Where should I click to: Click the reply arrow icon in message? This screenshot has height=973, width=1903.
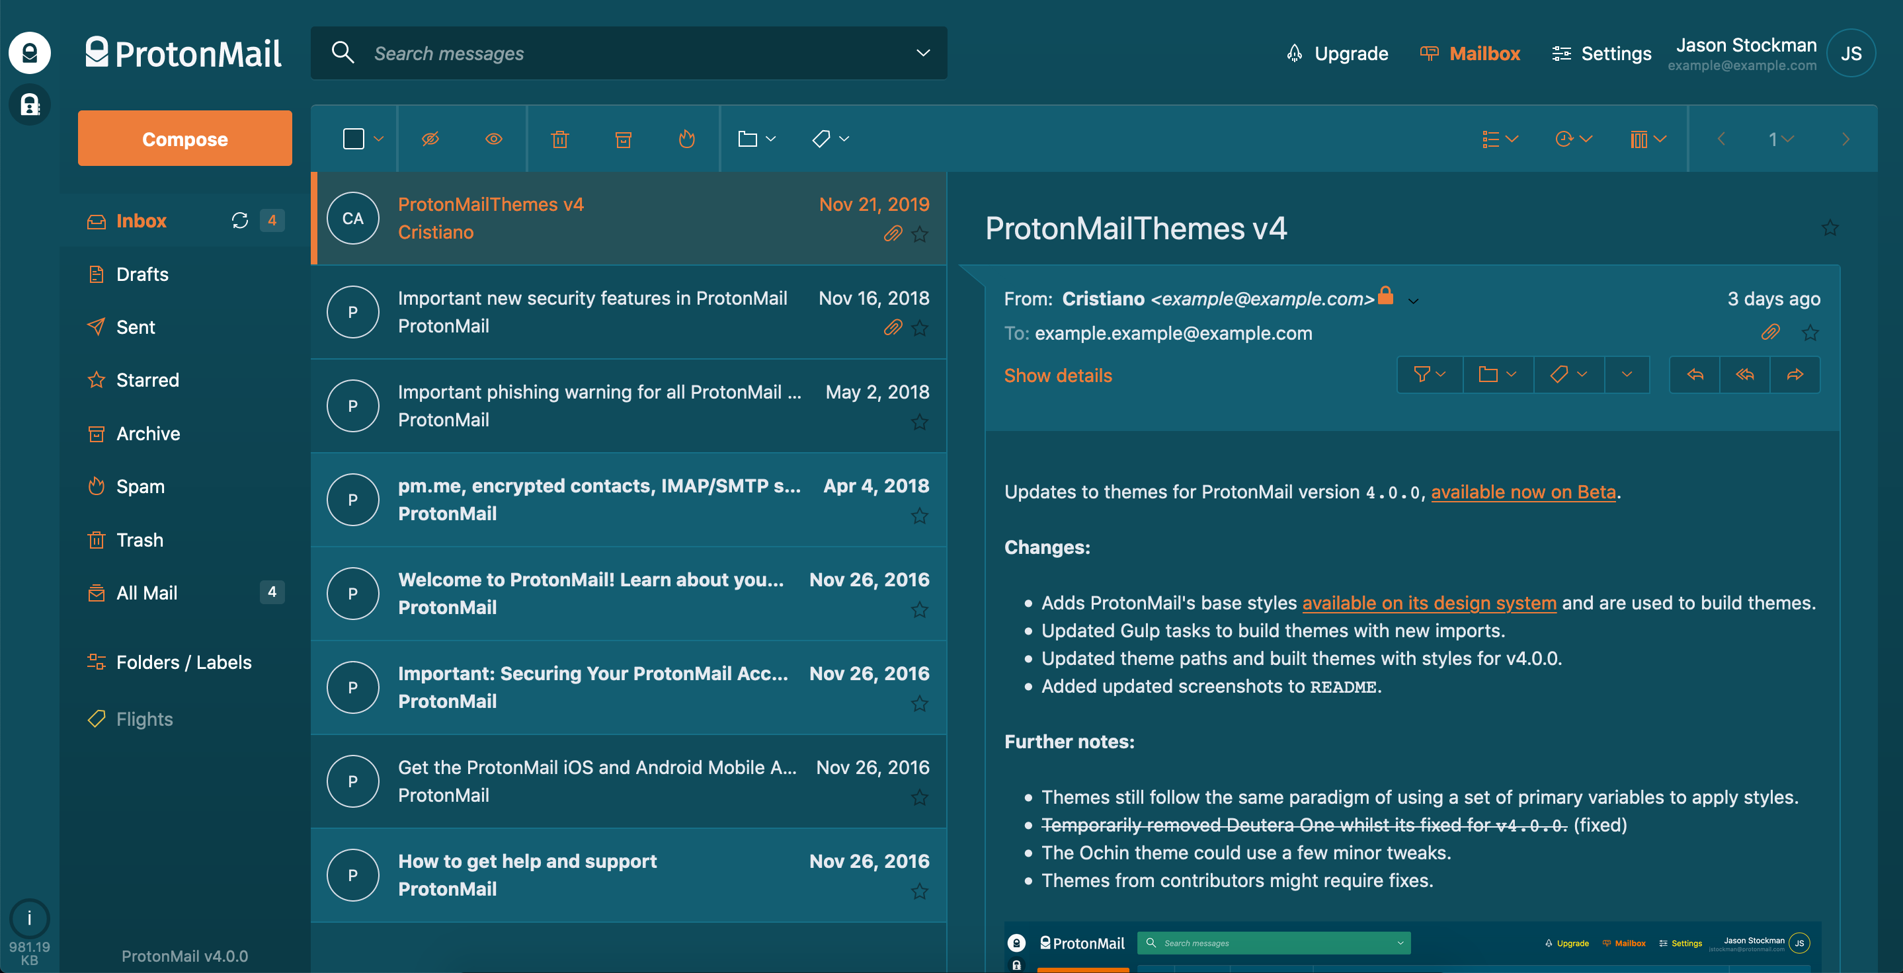[x=1695, y=375]
